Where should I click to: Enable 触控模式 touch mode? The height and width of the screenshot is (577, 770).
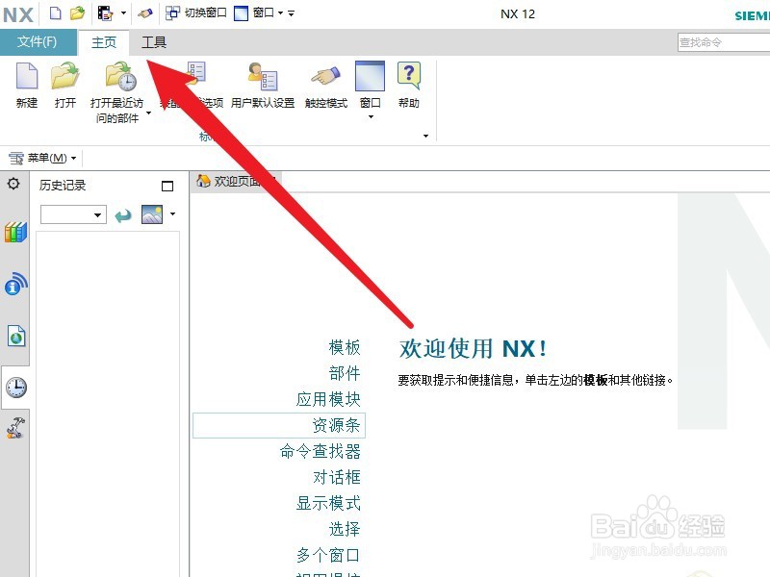click(326, 86)
